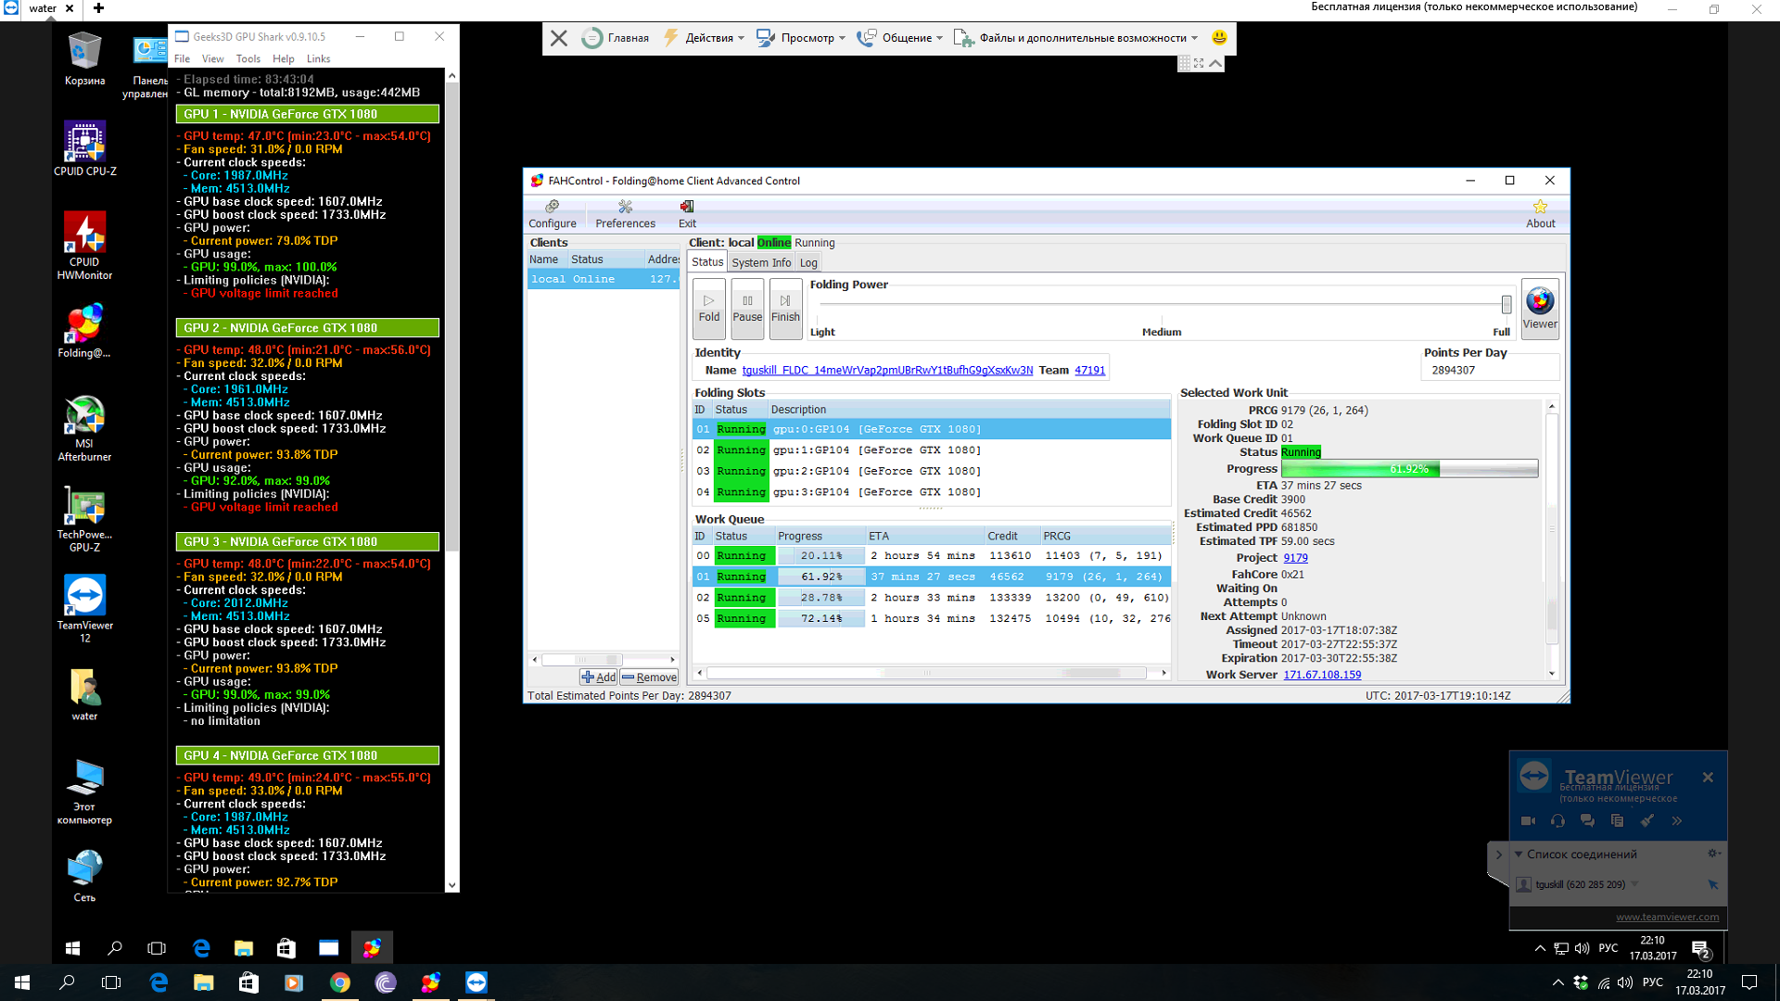Click the Add client button

pyautogui.click(x=598, y=678)
